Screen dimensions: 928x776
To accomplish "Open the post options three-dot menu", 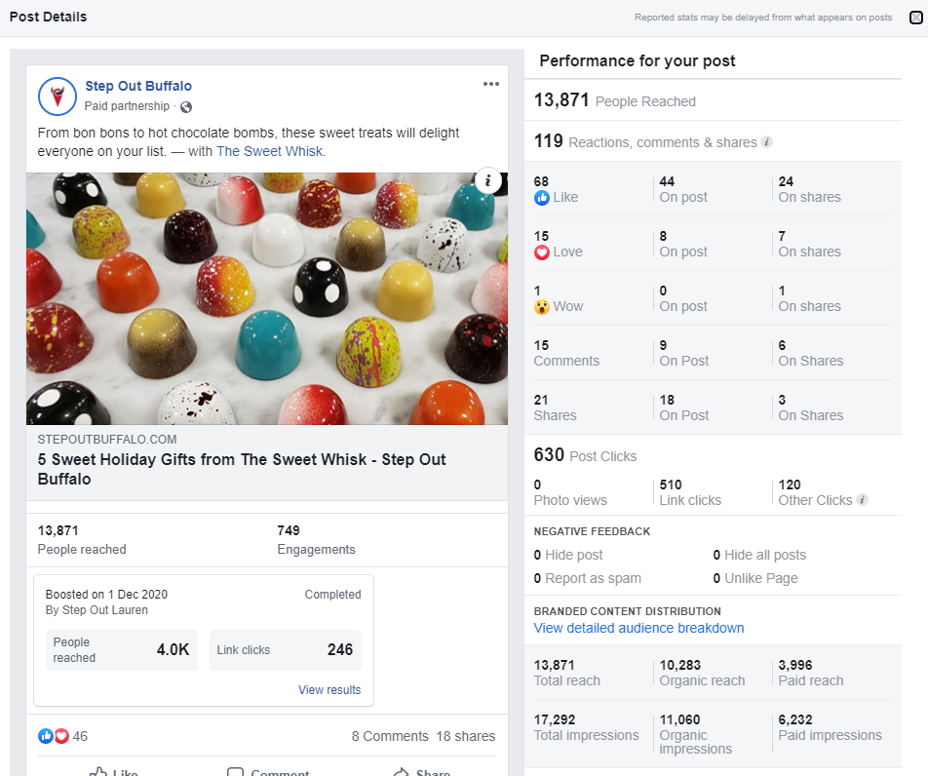I will coord(490,84).
